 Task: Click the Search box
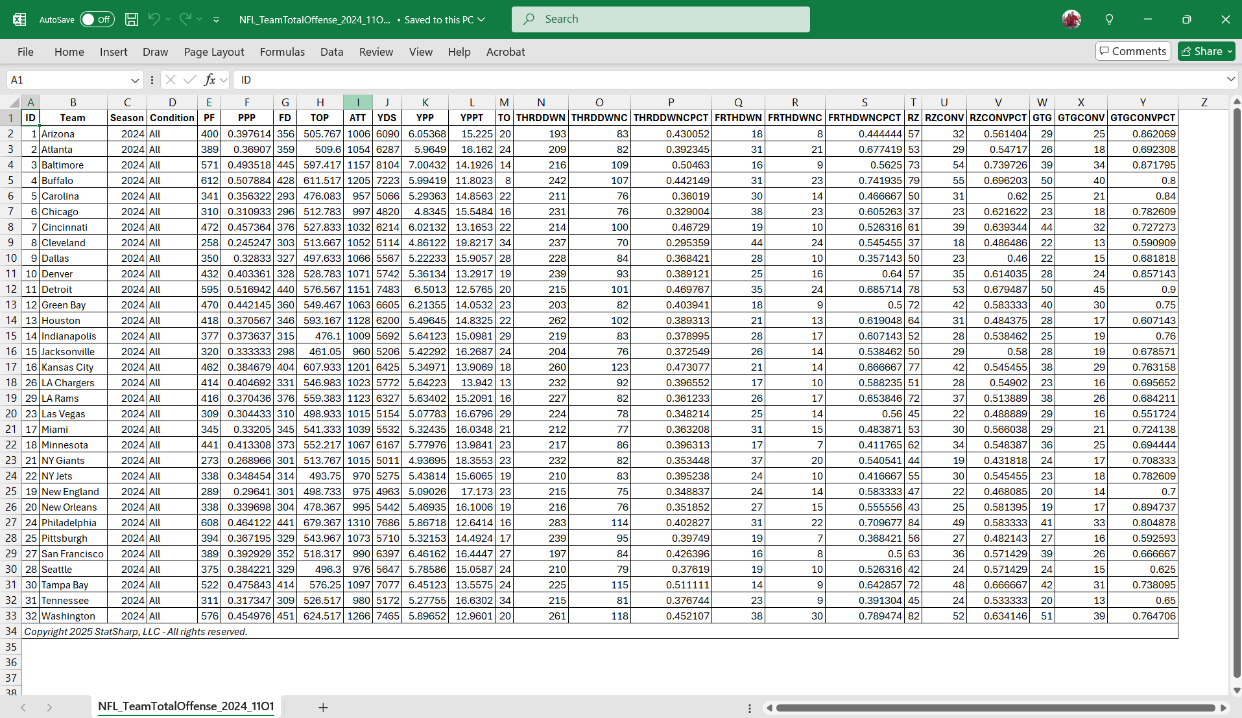pyautogui.click(x=660, y=19)
